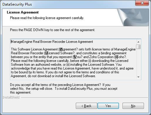Click the PAGE DOWN key instruction text
This screenshot has height=115, width=151.
(x=53, y=30)
